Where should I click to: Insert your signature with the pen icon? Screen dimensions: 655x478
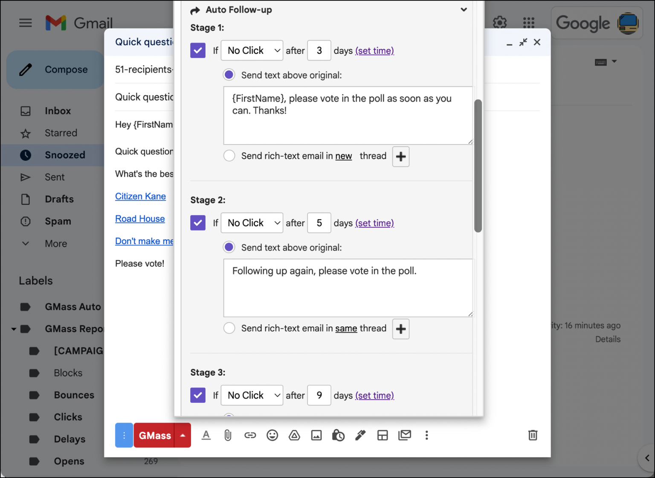point(360,435)
